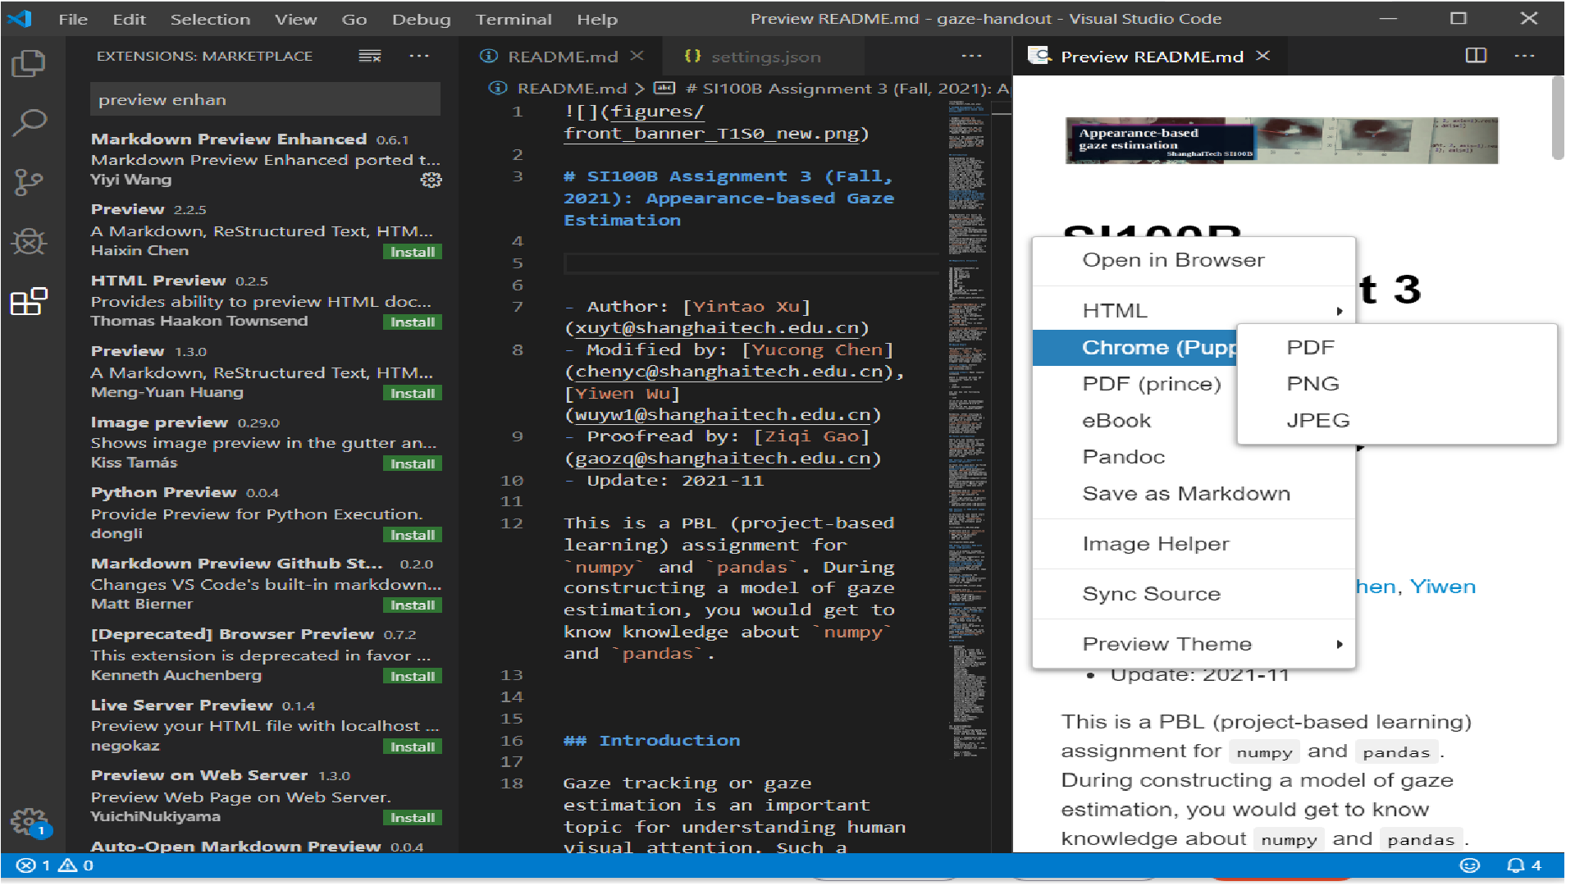This screenshot has height=886, width=1575.
Task: Open the Source Control view icon
Action: [x=29, y=182]
